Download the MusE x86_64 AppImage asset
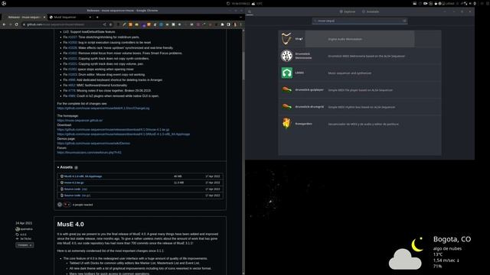Image resolution: width=490 pixels, height=275 pixels. [83, 176]
